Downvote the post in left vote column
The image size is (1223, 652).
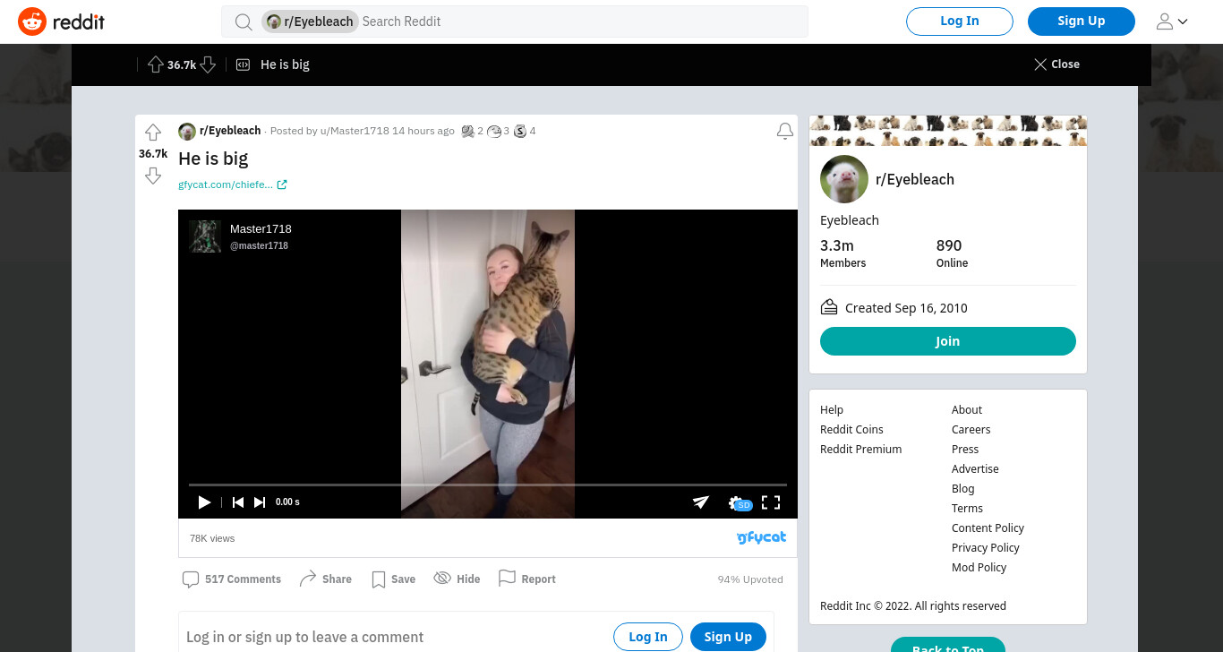point(153,176)
